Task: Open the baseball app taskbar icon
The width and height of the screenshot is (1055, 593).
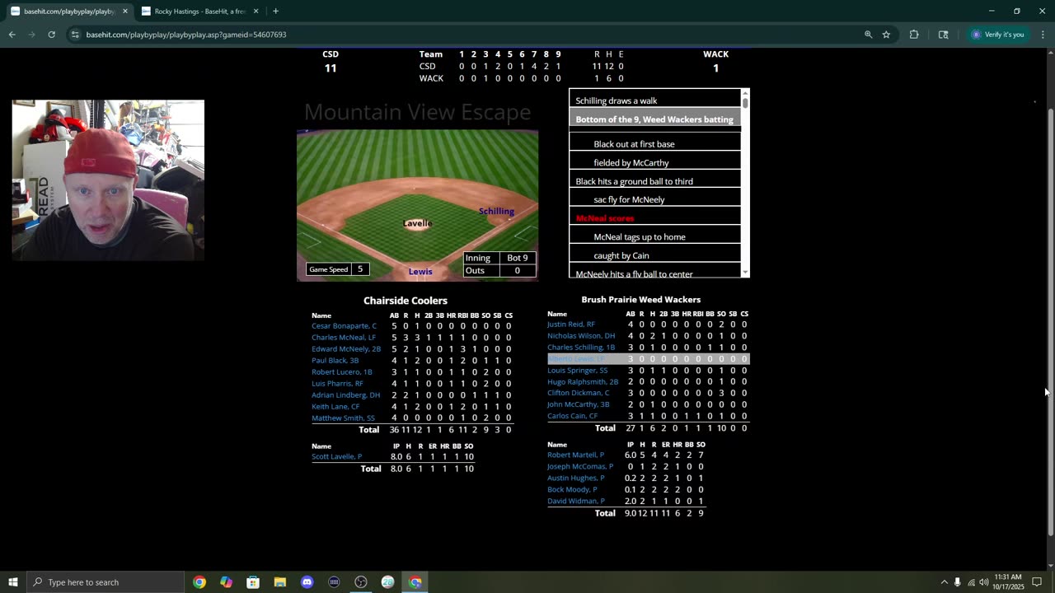Action: click(388, 582)
